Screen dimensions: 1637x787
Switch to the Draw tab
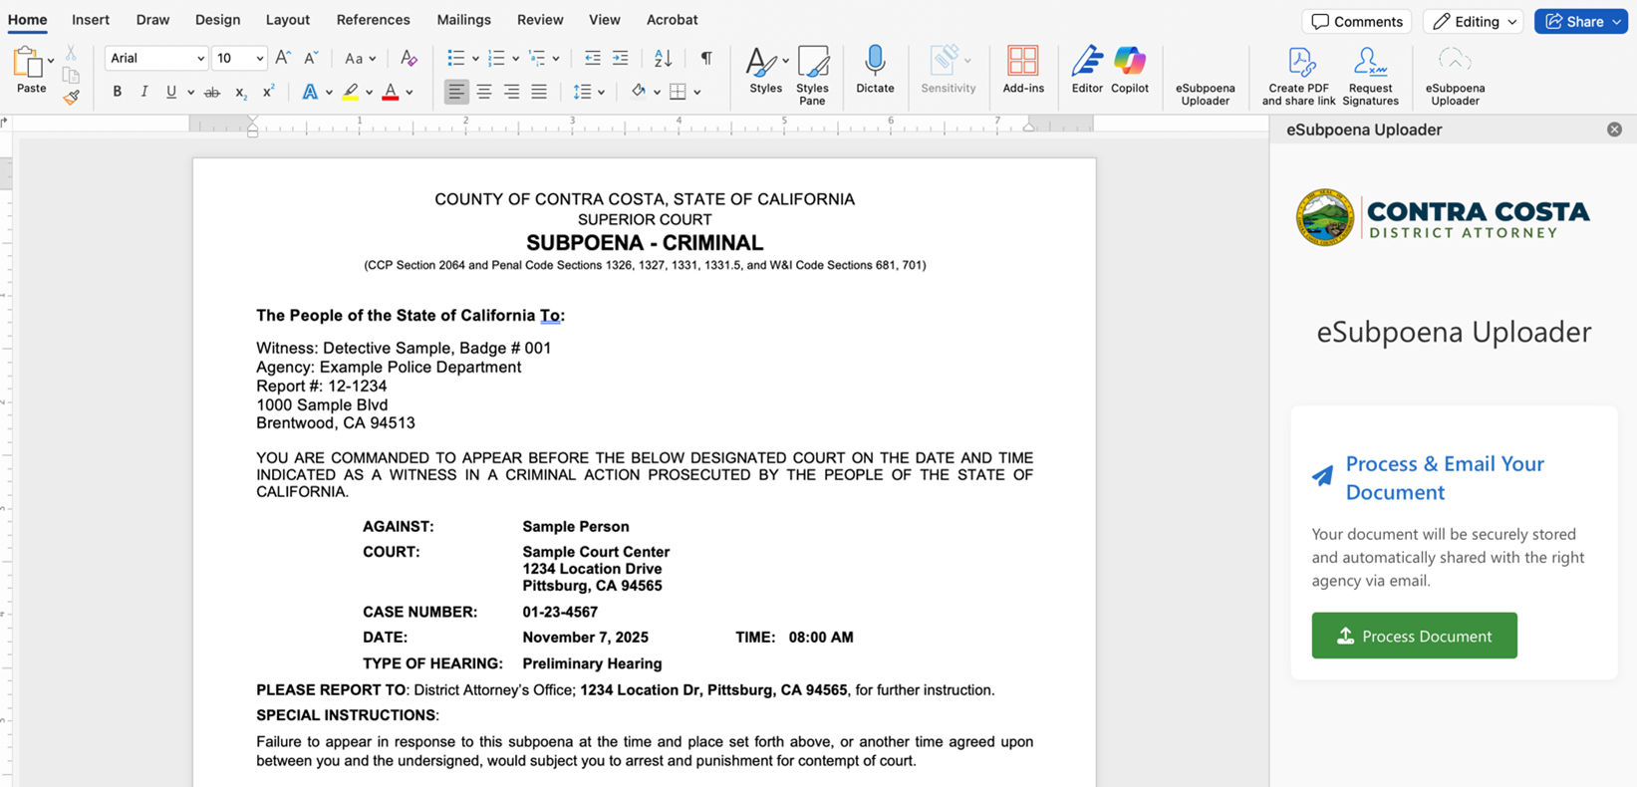tap(152, 20)
